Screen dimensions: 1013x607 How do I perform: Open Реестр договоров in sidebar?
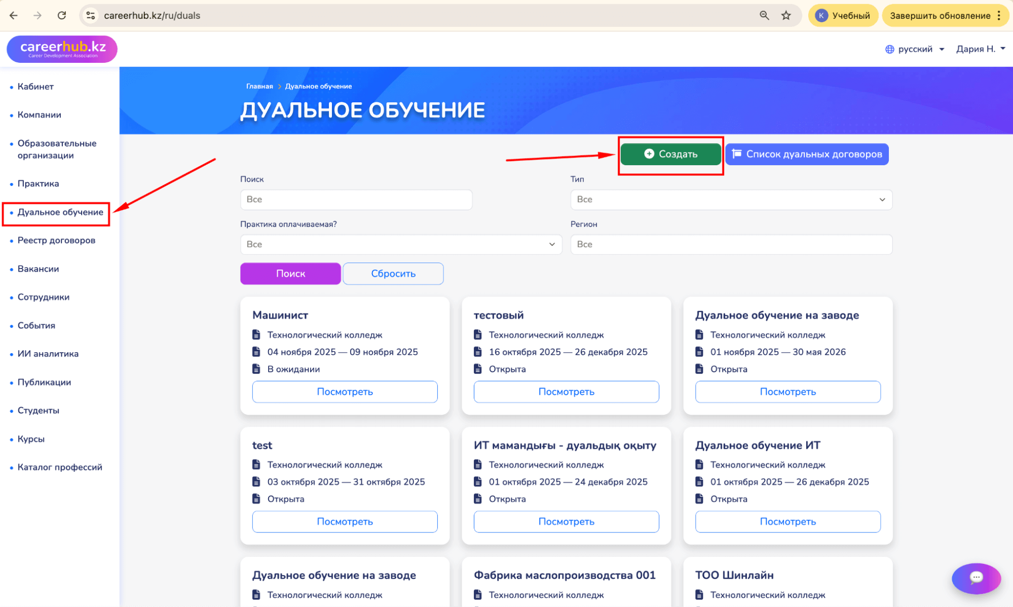click(56, 240)
